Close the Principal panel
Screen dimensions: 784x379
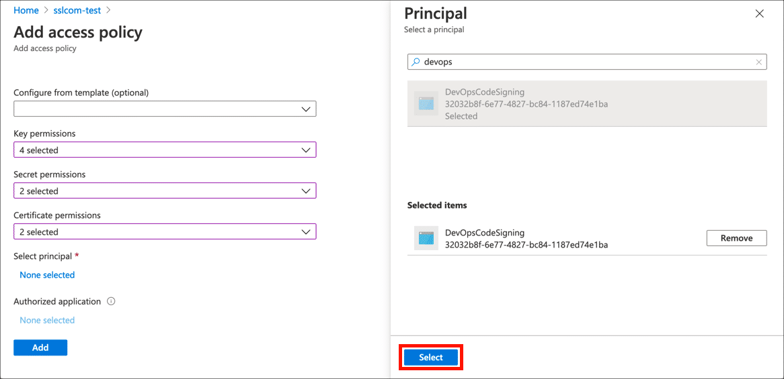click(x=759, y=13)
